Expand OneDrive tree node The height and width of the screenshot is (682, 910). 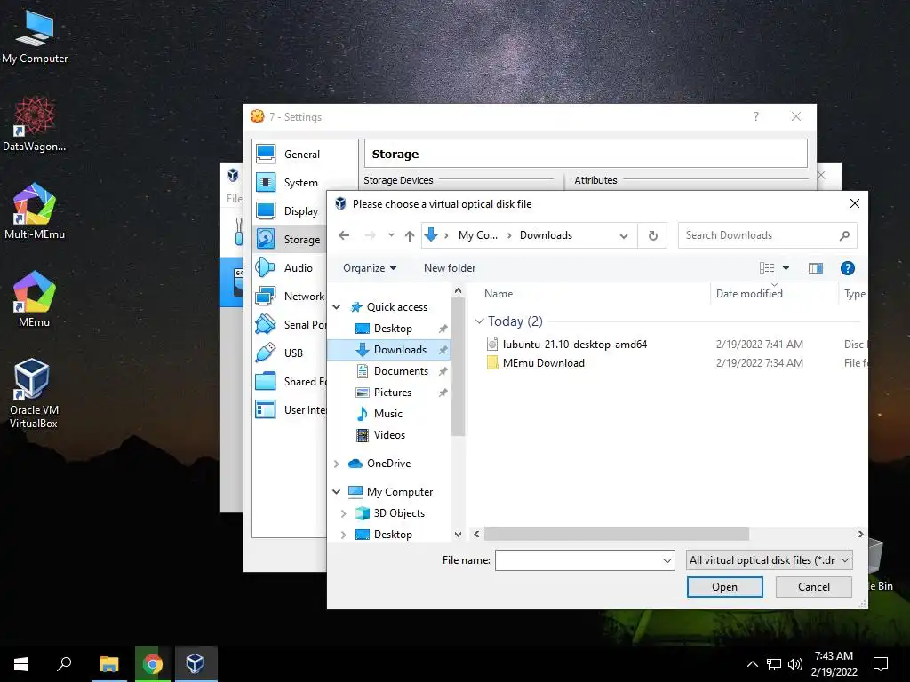point(337,464)
